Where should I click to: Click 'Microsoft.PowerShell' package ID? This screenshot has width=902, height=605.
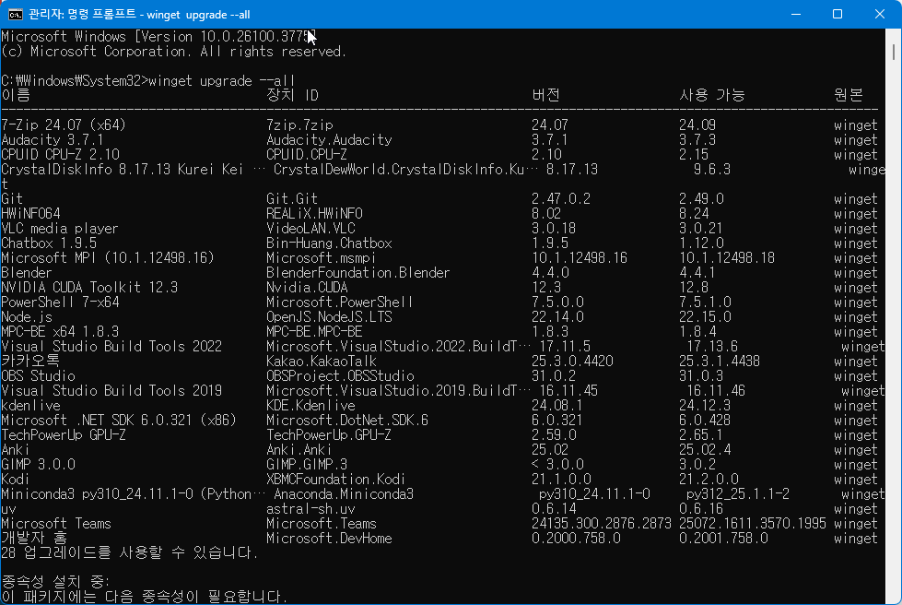[x=339, y=302]
